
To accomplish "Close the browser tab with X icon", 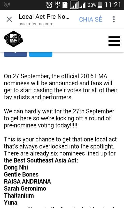I will (x=9, y=19).
